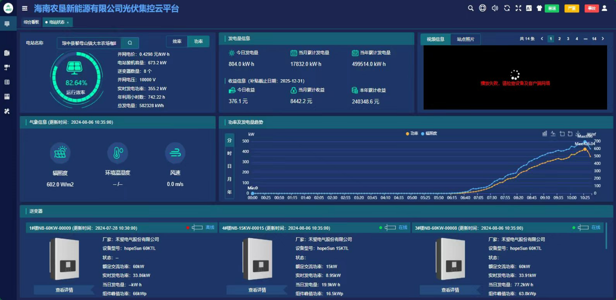Image resolution: width=616 pixels, height=300 pixels.
Task: Click the green 普通 alarm badge
Action: click(x=552, y=8)
